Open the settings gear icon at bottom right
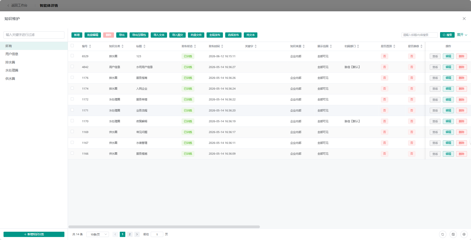This screenshot has width=471, height=240. click(x=464, y=234)
